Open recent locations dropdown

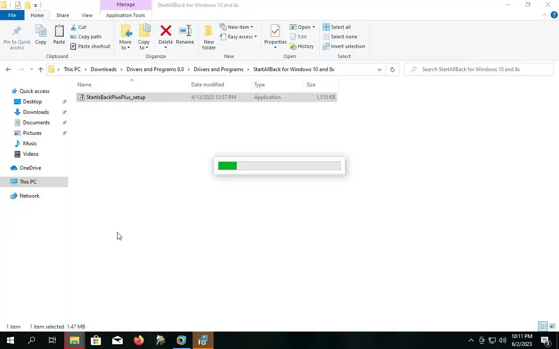[x=31, y=69]
